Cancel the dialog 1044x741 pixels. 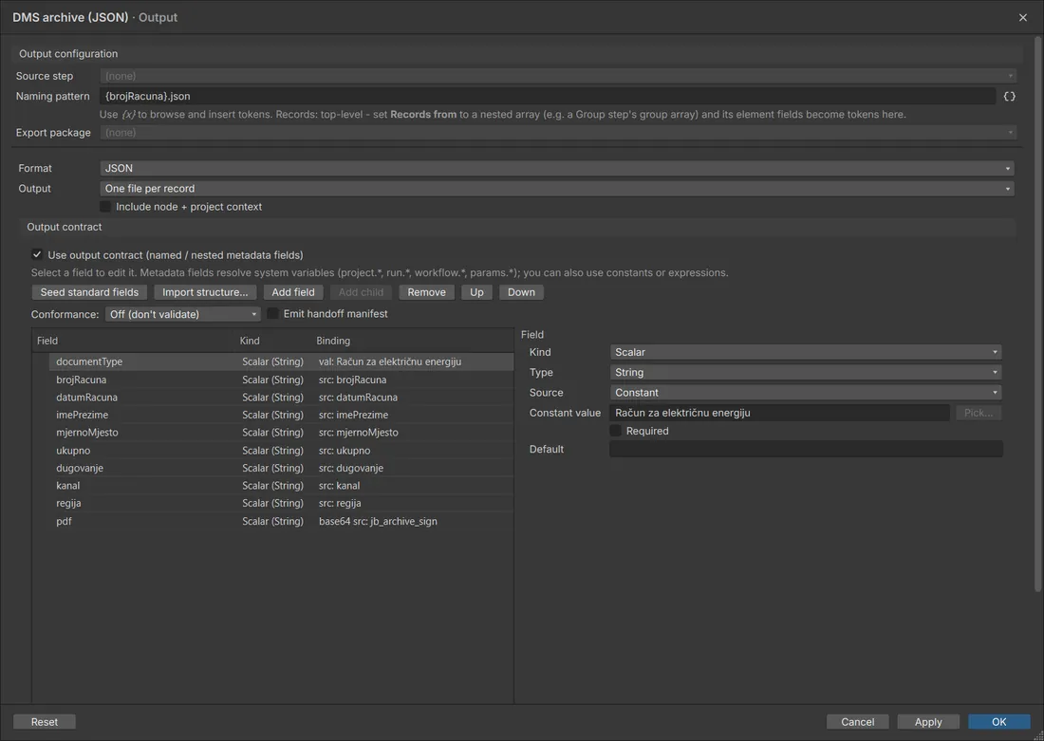(x=858, y=722)
